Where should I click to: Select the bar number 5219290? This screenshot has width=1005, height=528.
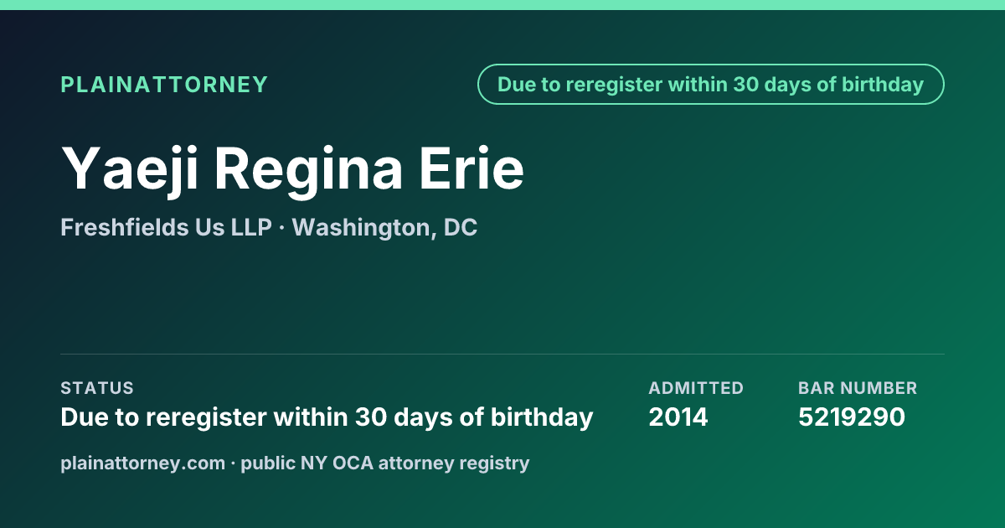(852, 417)
